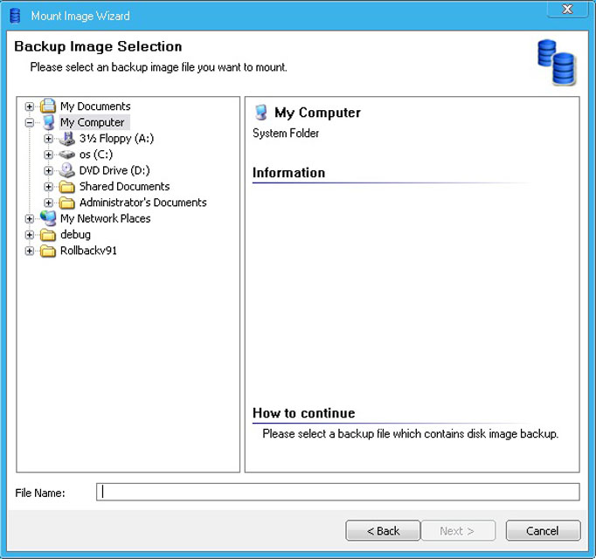This screenshot has height=559, width=596.
Task: Select Rollbackv91 folder label in tree
Action: [88, 251]
